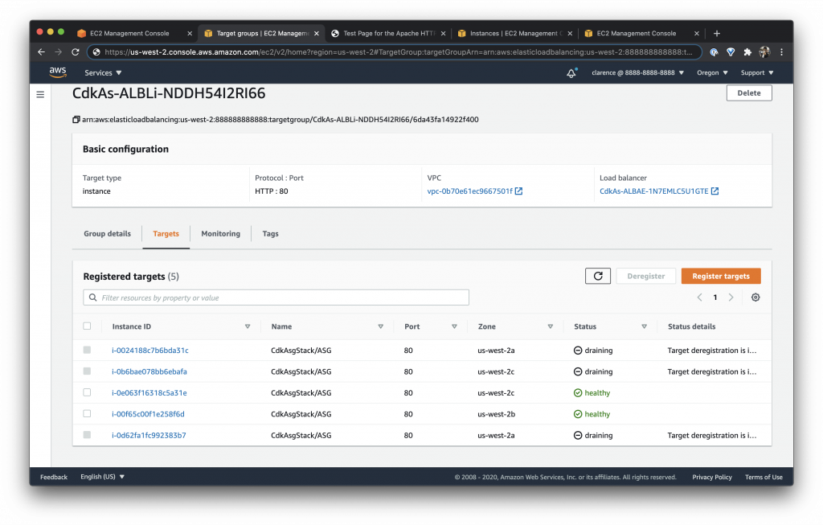
Task: Switch to the Tags tab
Action: (x=270, y=234)
